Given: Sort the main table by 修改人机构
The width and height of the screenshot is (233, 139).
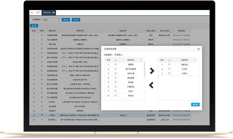Looking at the screenshot, I should coord(170,31).
